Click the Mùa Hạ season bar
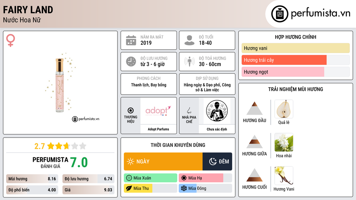The height and width of the screenshot is (200, 356). (x=205, y=178)
